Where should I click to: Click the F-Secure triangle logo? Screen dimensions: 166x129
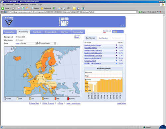point(9,22)
